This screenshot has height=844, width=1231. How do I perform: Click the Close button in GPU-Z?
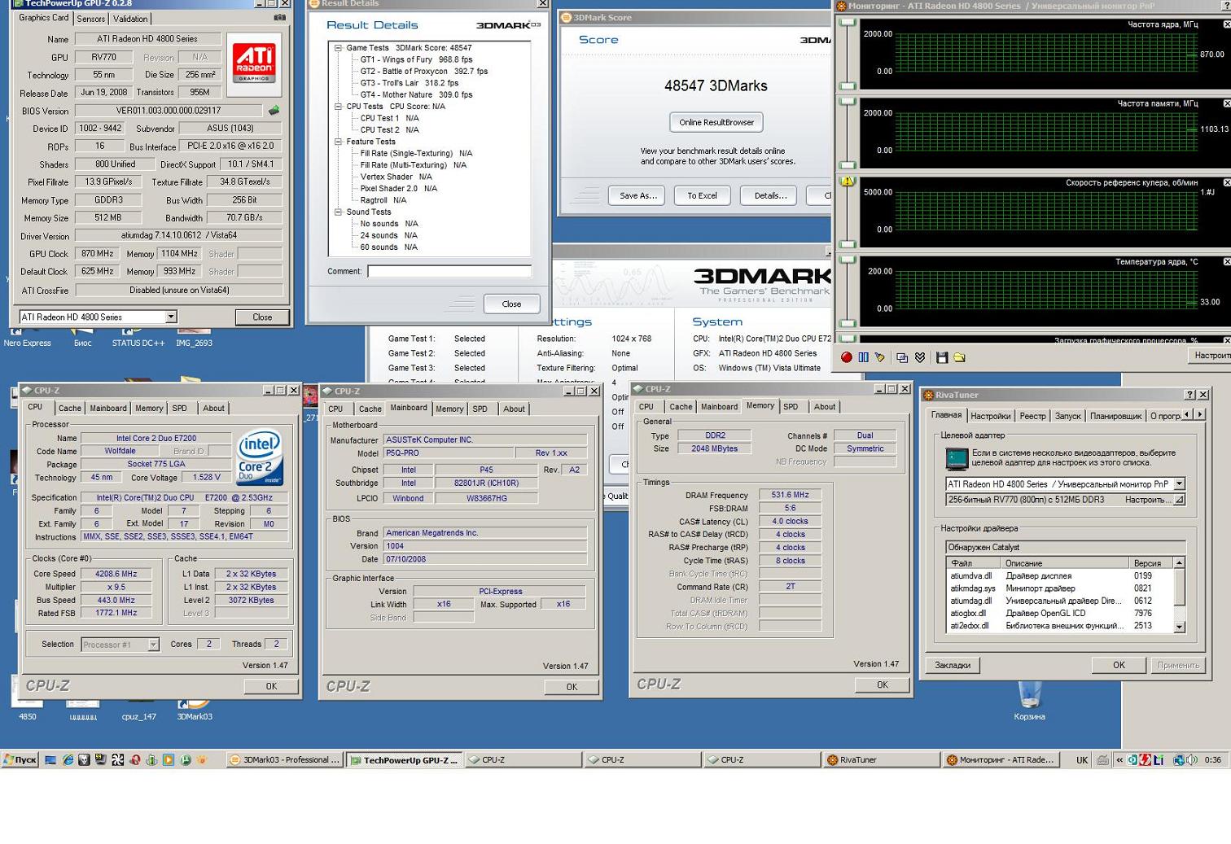click(x=262, y=317)
